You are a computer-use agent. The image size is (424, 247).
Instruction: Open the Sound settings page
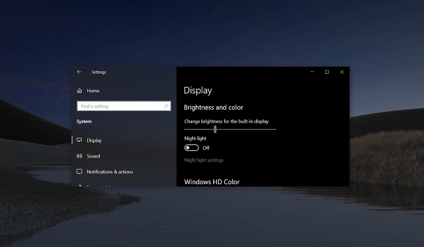tap(93, 156)
